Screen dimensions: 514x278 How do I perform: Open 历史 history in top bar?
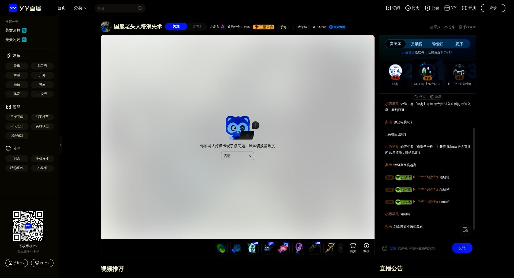point(412,8)
